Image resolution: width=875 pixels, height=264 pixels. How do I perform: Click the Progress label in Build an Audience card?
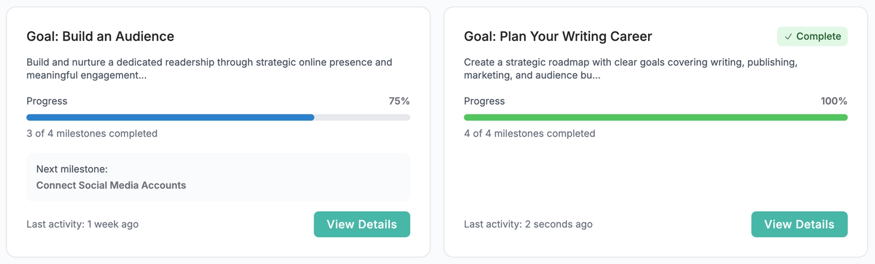tap(47, 101)
